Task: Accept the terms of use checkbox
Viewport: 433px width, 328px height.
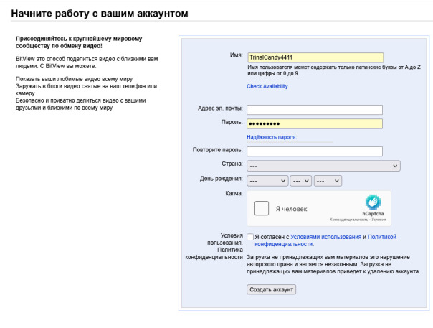Action: 250,237
